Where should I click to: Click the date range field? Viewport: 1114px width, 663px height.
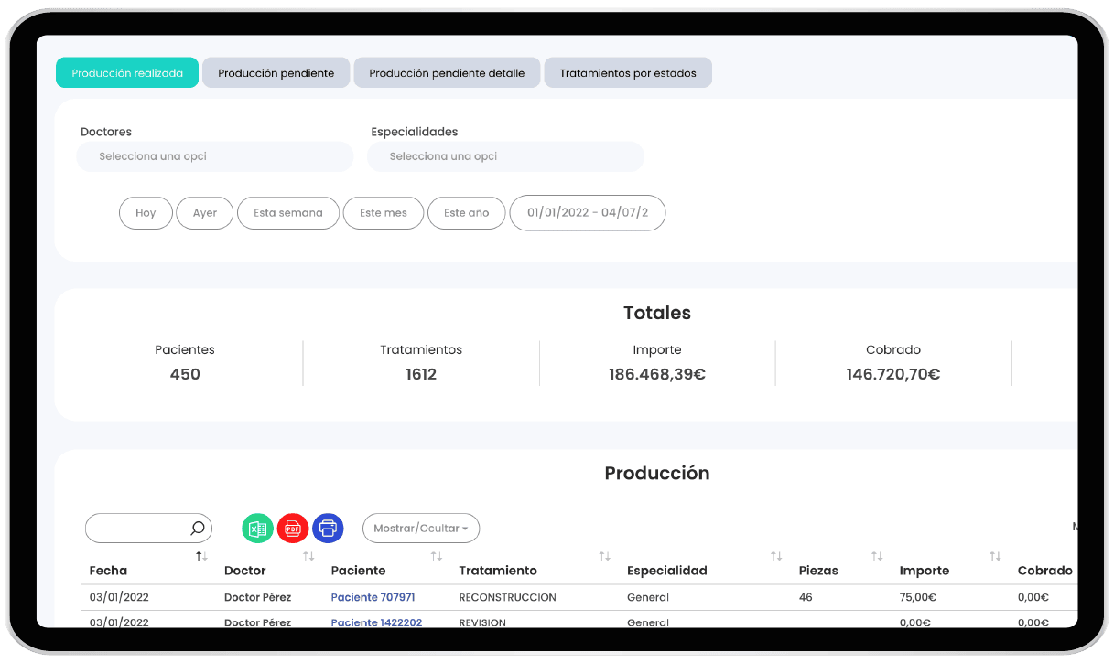(x=587, y=213)
